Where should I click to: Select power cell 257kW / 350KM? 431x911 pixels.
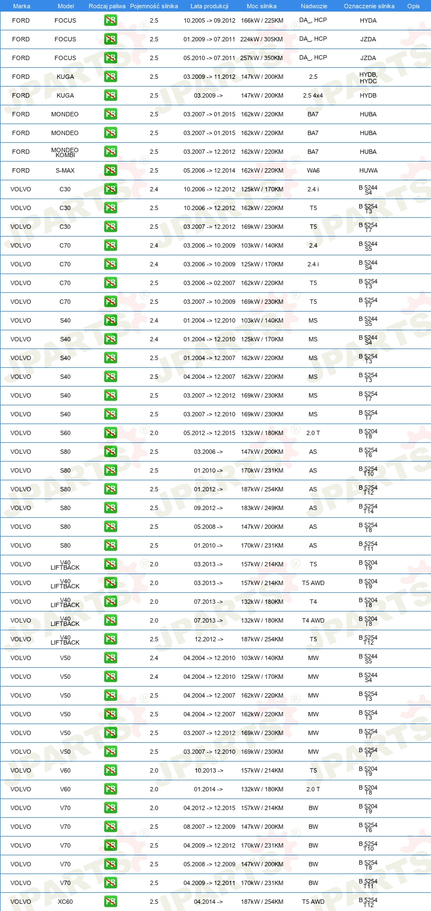point(262,58)
